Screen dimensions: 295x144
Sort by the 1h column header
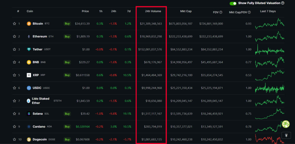click(x=101, y=11)
